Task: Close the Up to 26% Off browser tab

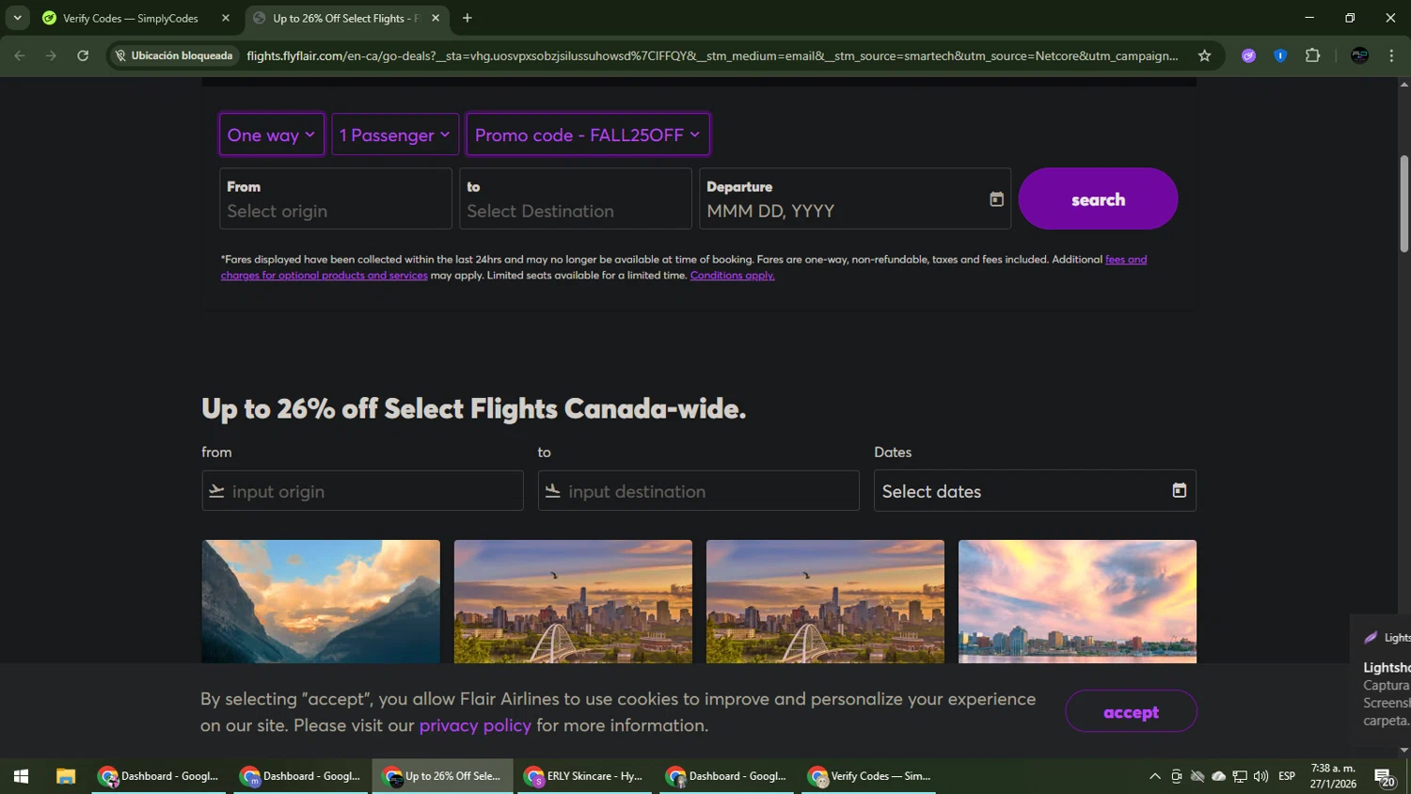Action: pos(436,18)
